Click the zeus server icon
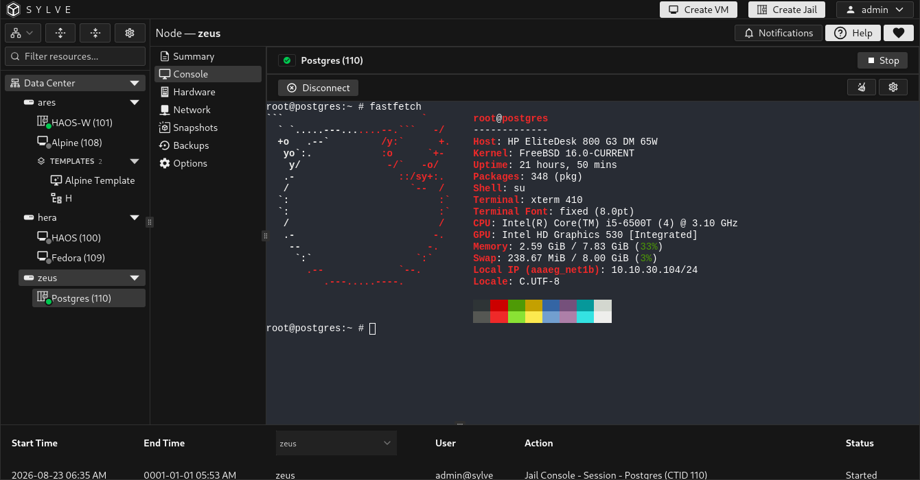This screenshot has width=920, height=480. pyautogui.click(x=29, y=278)
